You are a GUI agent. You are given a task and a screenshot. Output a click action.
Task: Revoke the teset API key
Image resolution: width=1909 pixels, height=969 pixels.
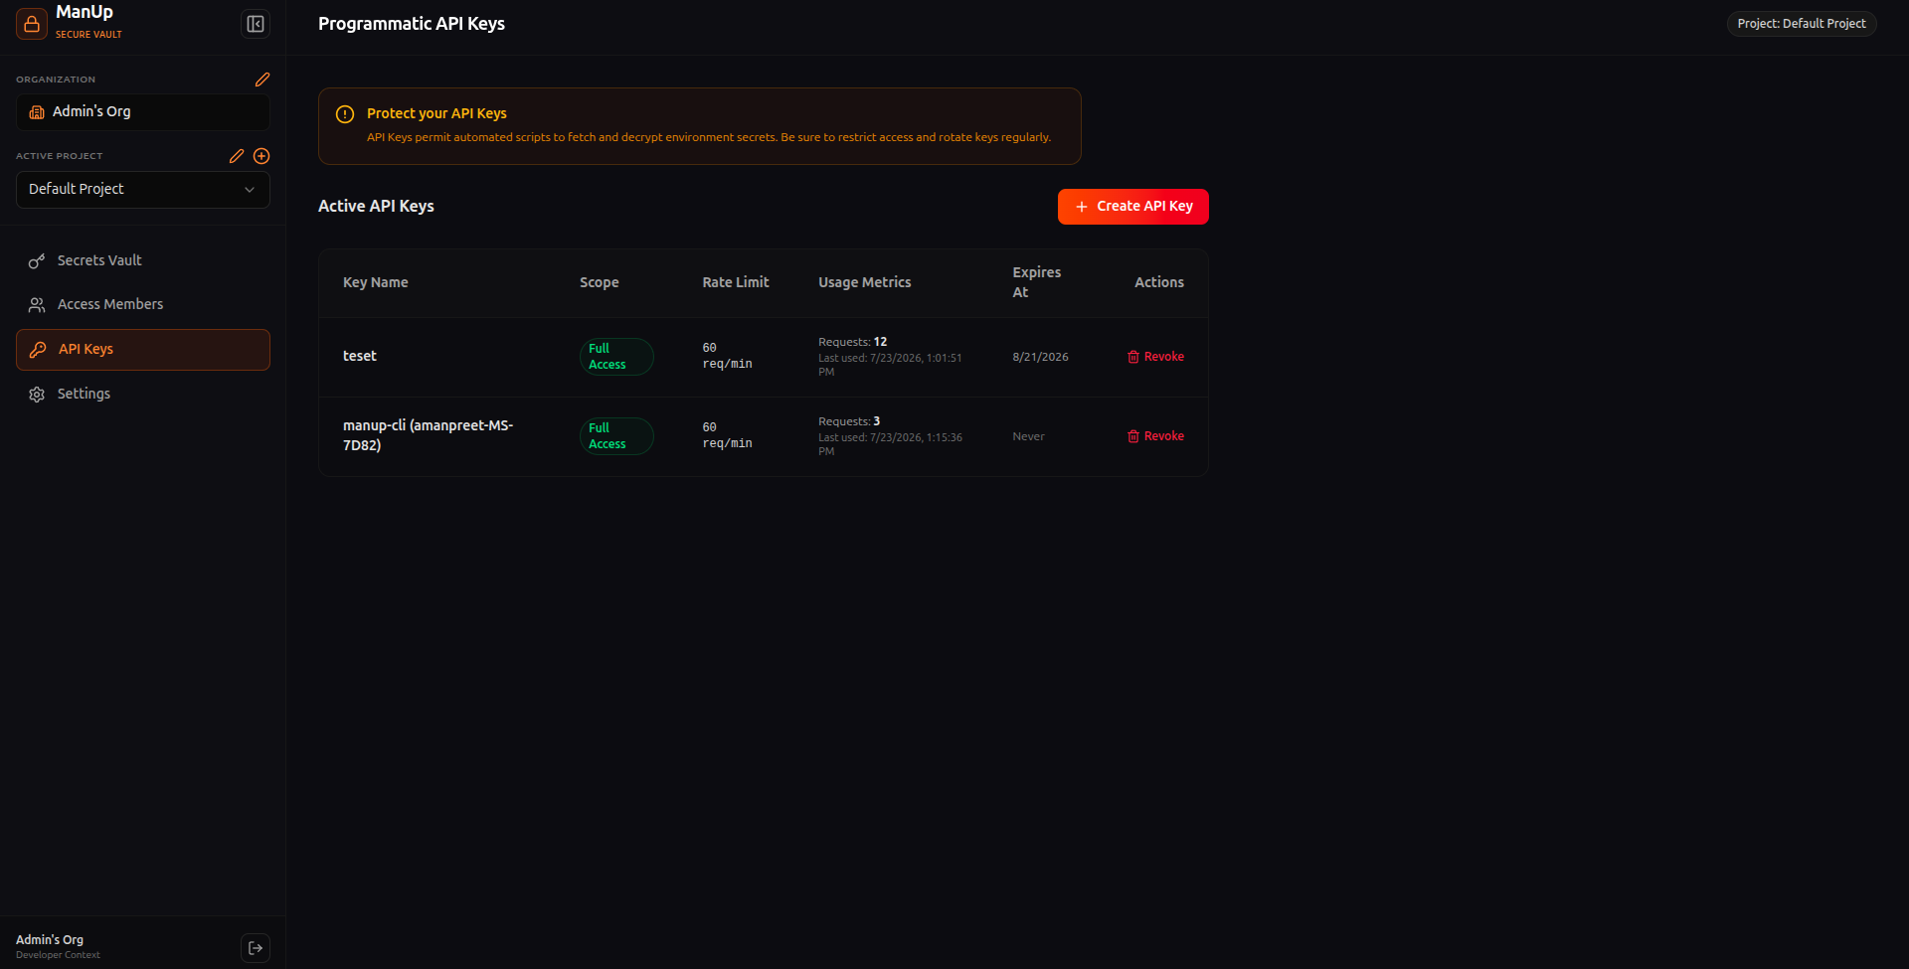[x=1156, y=357]
